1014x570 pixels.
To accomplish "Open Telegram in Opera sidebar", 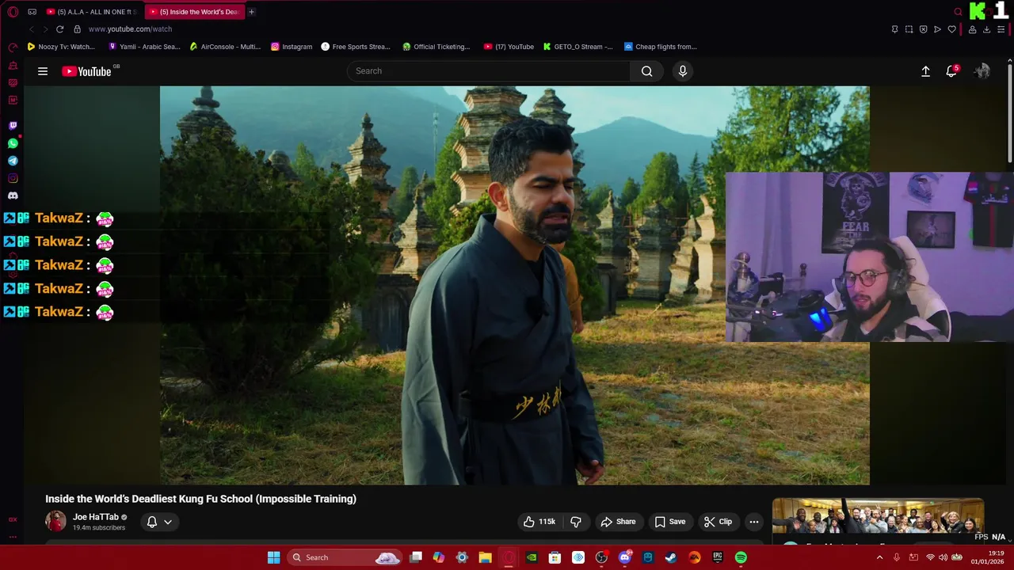I will click(x=13, y=161).
